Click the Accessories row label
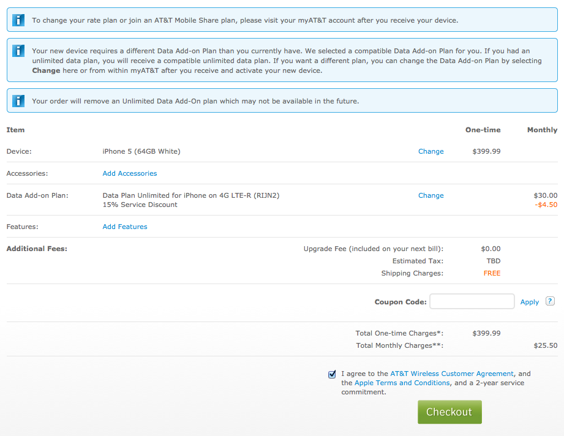This screenshot has height=436, width=564. [x=27, y=173]
